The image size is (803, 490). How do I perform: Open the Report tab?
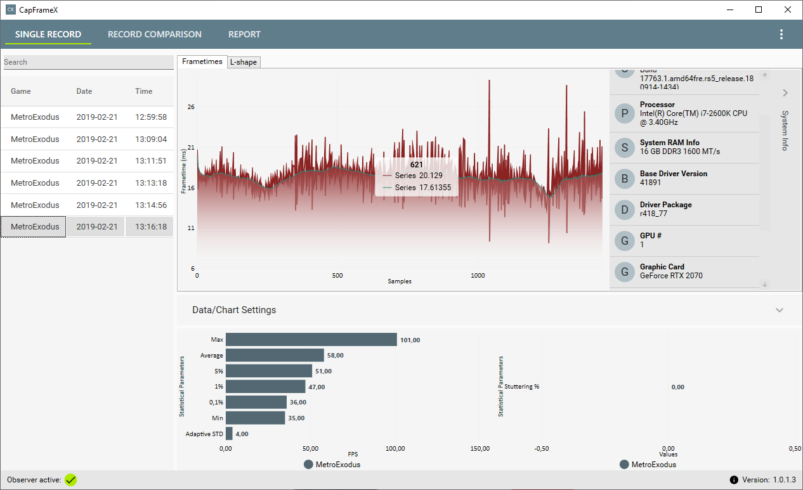[244, 34]
